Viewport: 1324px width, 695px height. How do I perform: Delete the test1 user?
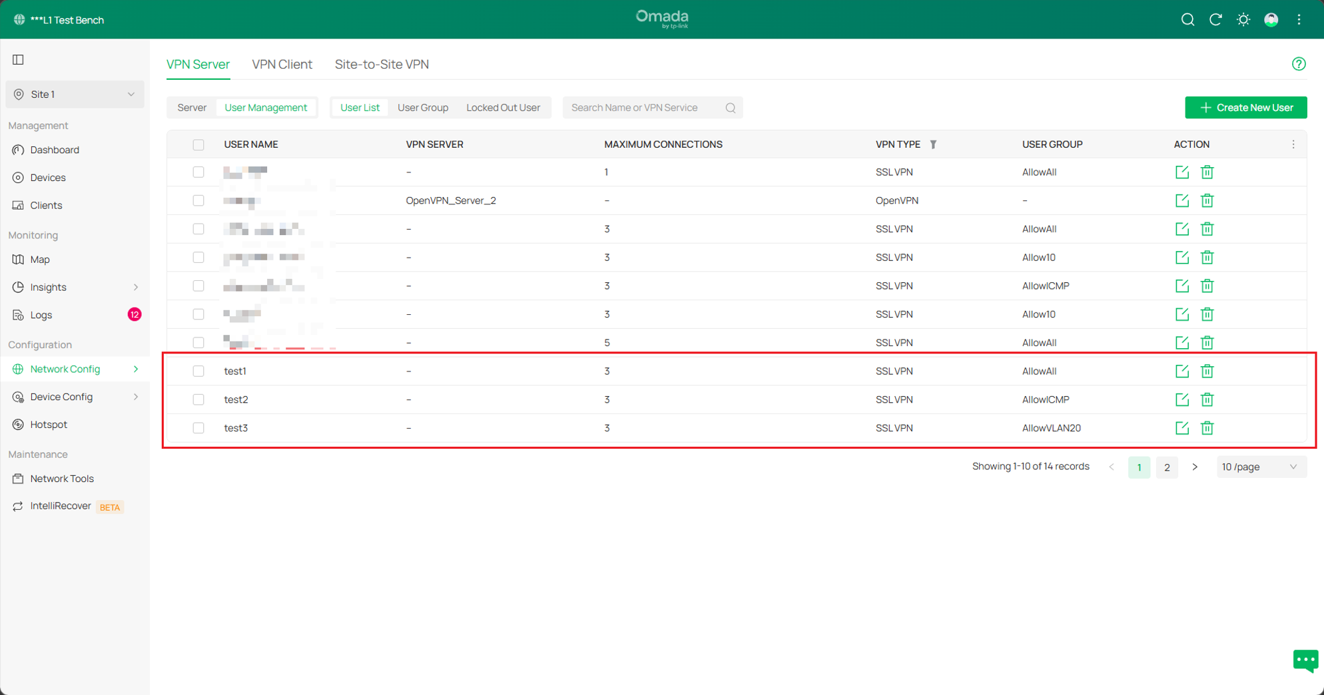coord(1207,371)
